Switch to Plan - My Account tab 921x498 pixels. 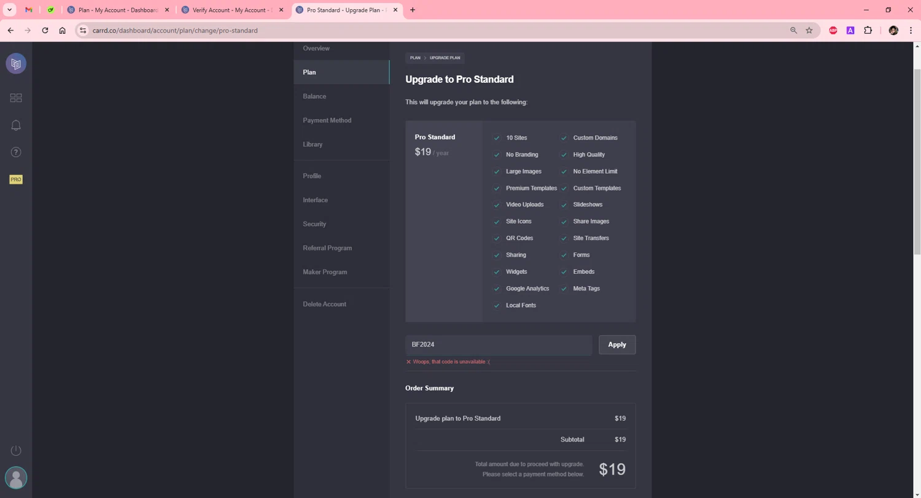tap(118, 10)
